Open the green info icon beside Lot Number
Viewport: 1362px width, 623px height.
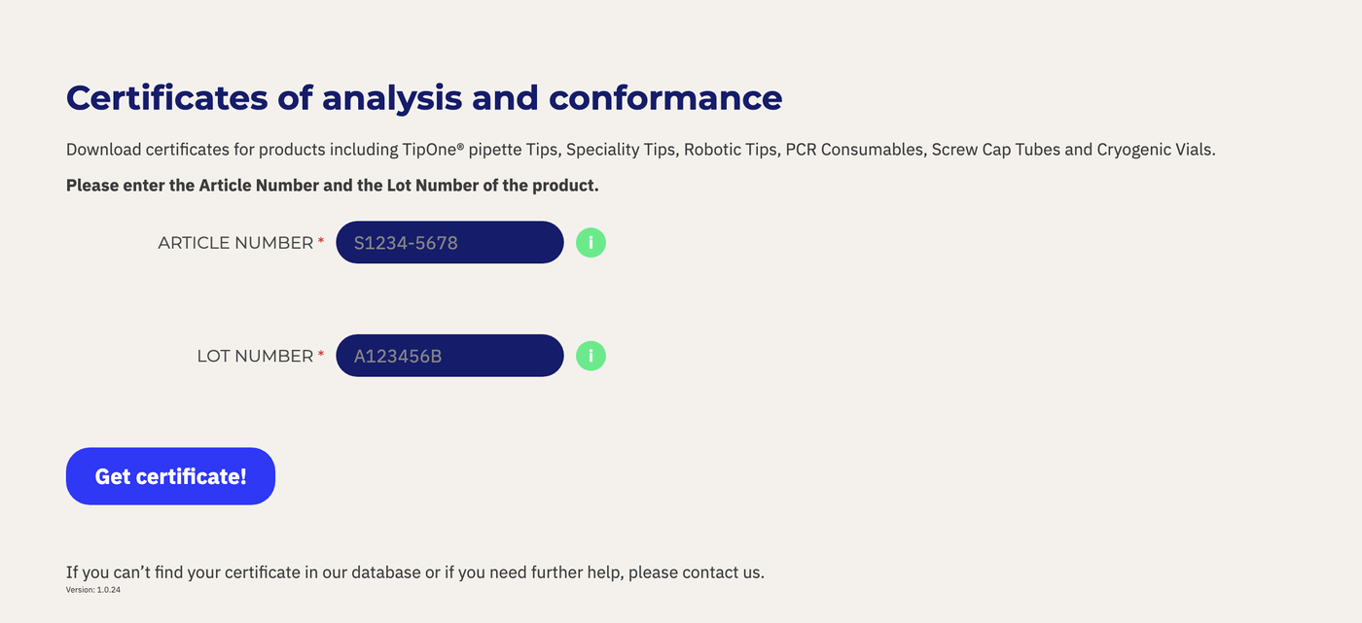[591, 356]
